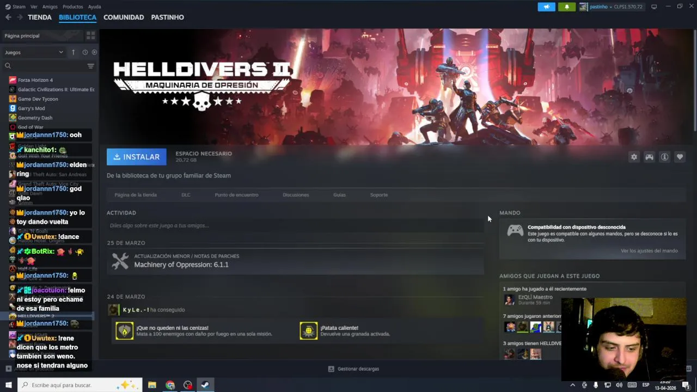
Task: Open the Windows Start menu
Action: 8,385
